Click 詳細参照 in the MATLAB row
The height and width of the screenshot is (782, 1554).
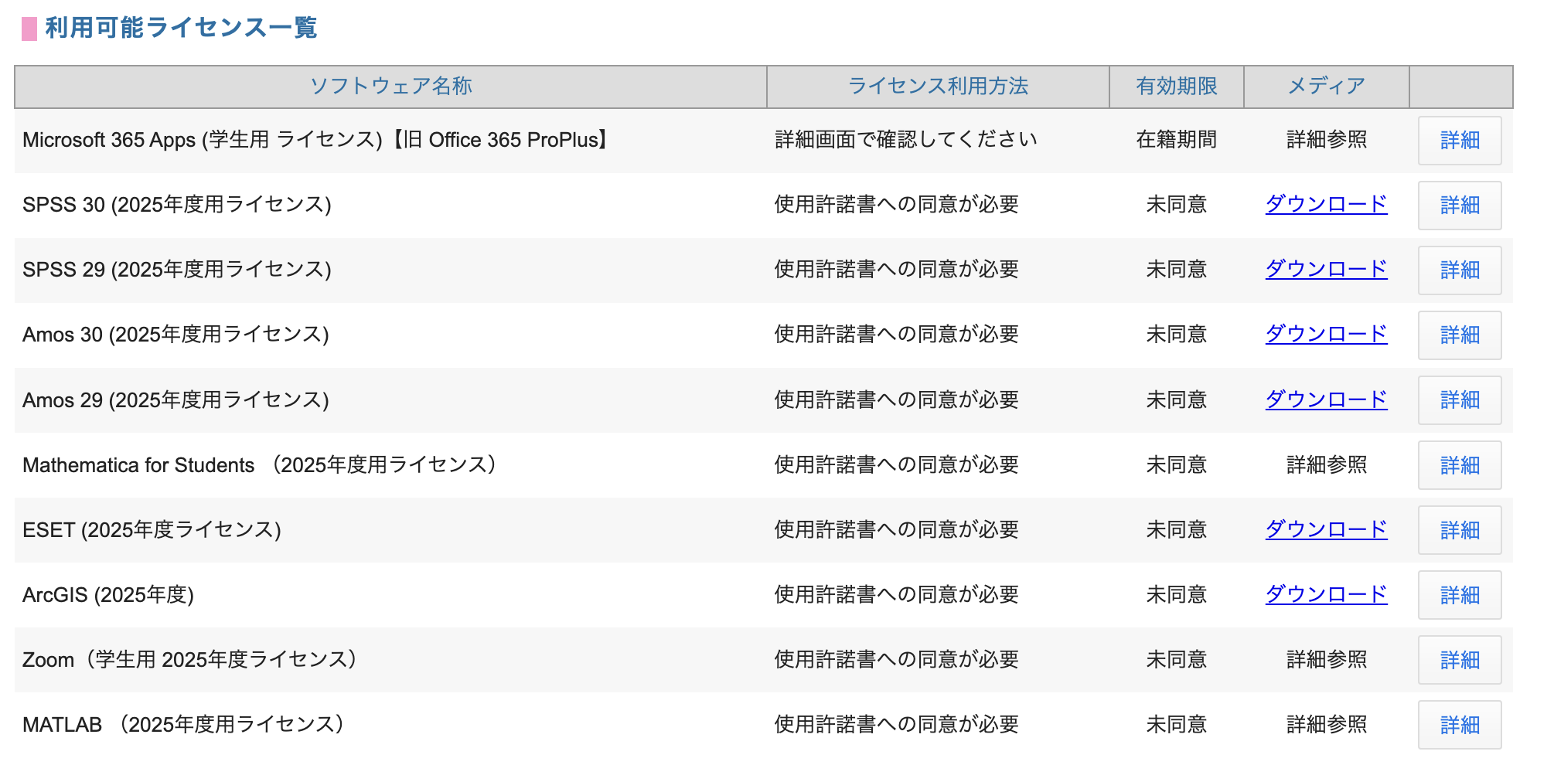point(1327,725)
